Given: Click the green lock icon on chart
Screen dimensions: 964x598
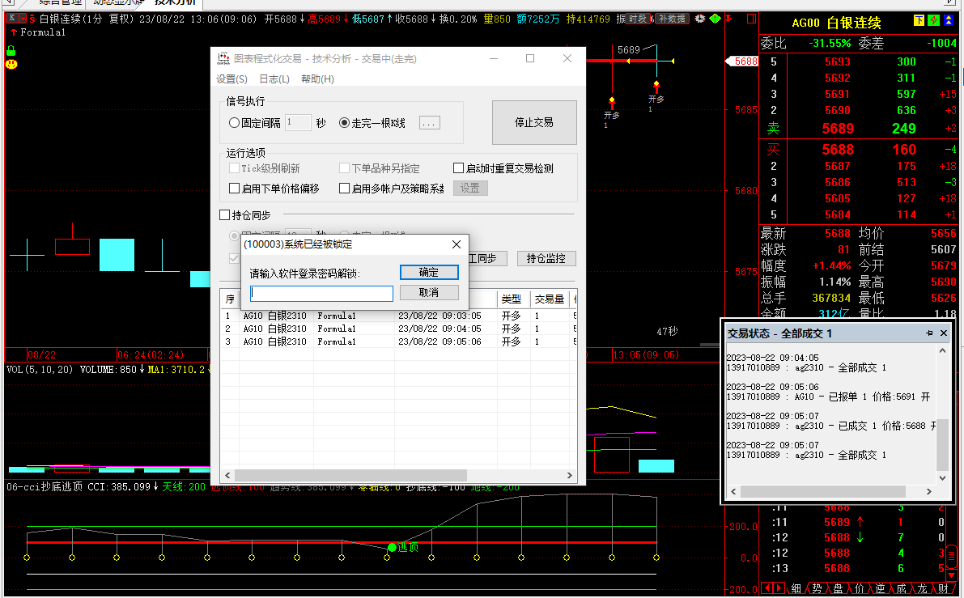Looking at the screenshot, I should [11, 50].
